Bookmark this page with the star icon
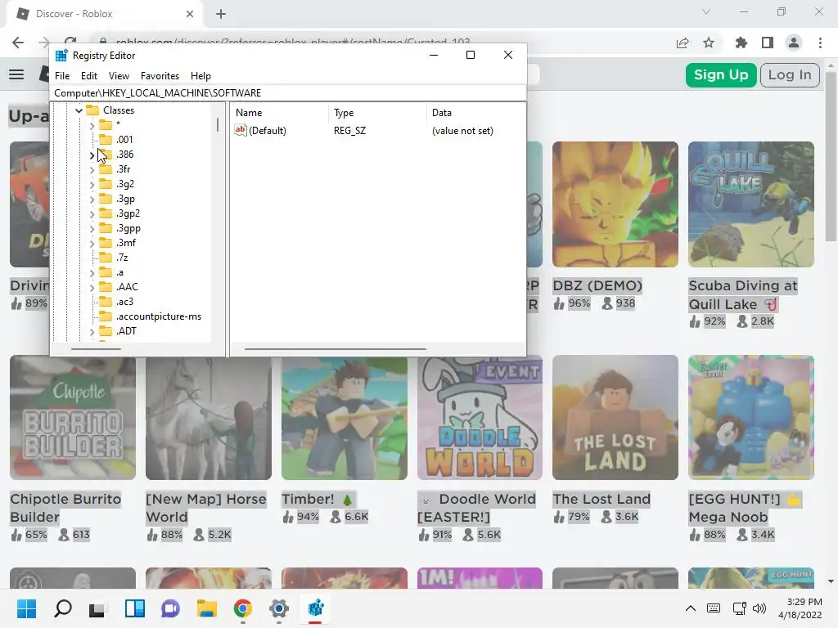The width and height of the screenshot is (838, 628). click(x=709, y=43)
